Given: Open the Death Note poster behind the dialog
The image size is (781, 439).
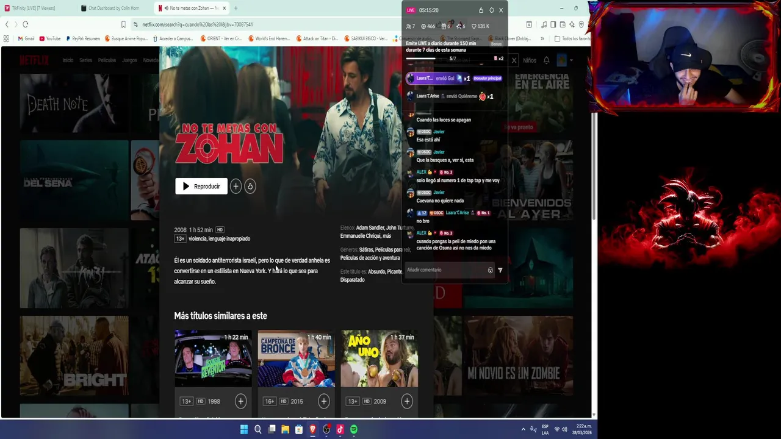Looking at the screenshot, I should [x=74, y=102].
